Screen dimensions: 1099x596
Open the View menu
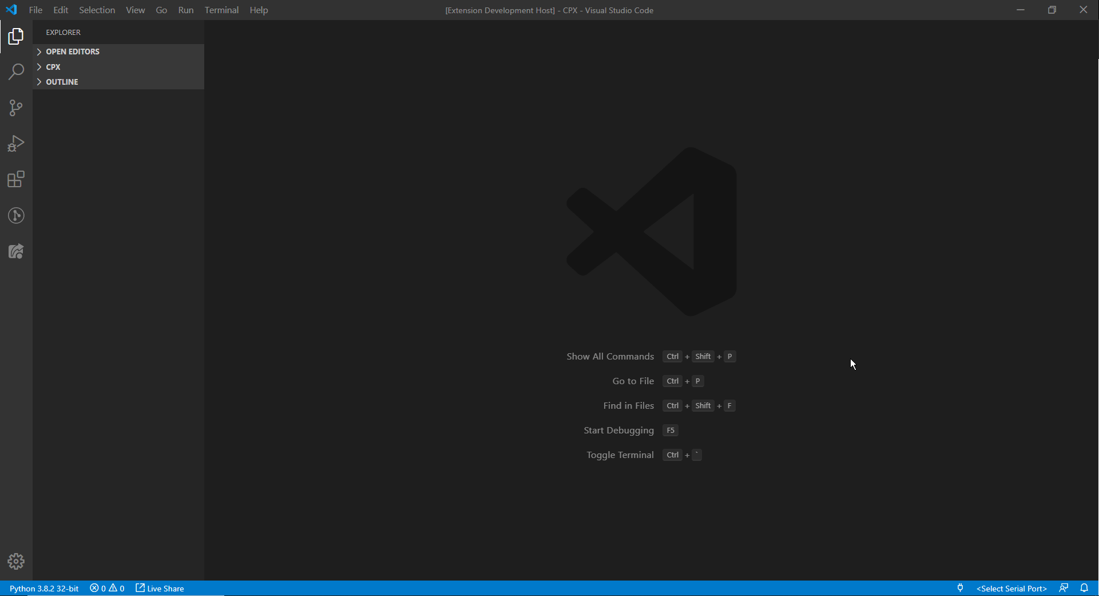point(136,10)
